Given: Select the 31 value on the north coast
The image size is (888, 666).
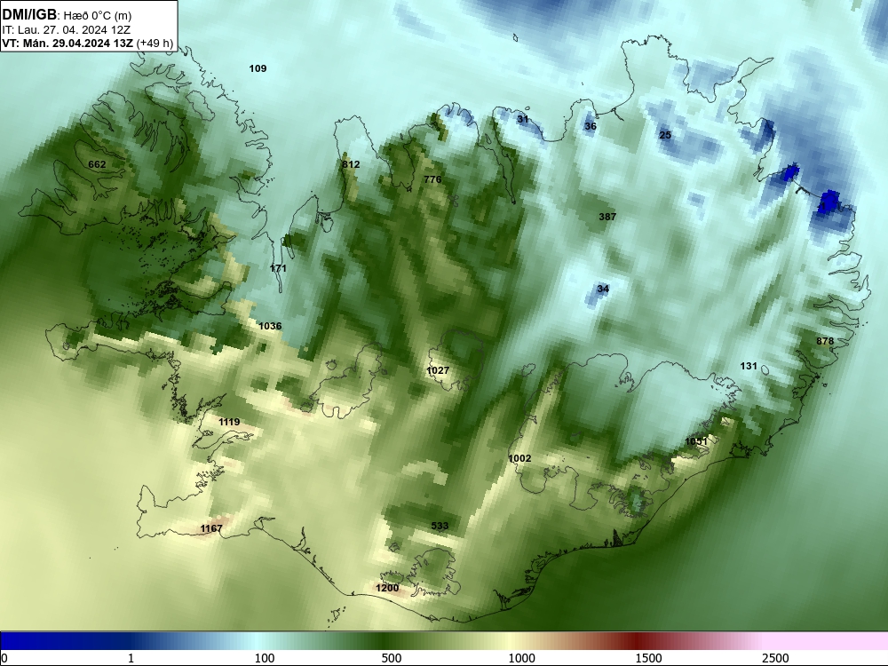Looking at the screenshot, I should tap(523, 120).
